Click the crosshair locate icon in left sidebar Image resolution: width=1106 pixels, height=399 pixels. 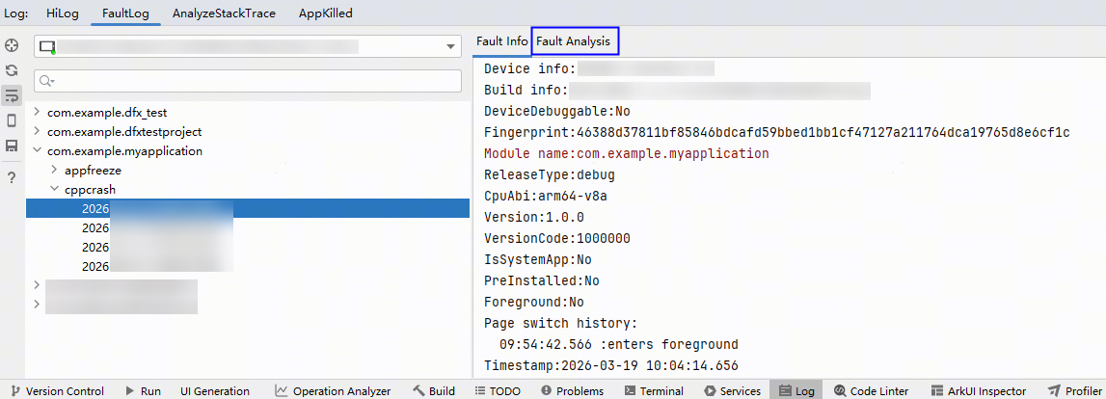tap(12, 46)
